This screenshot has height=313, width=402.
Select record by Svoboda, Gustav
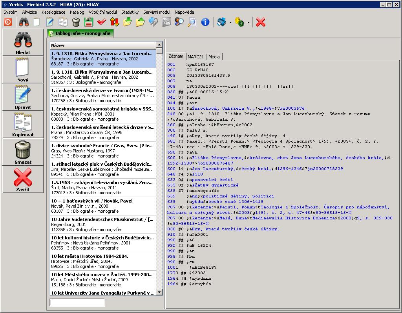click(103, 96)
